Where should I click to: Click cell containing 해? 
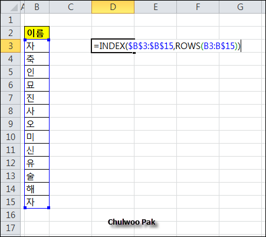(x=37, y=189)
